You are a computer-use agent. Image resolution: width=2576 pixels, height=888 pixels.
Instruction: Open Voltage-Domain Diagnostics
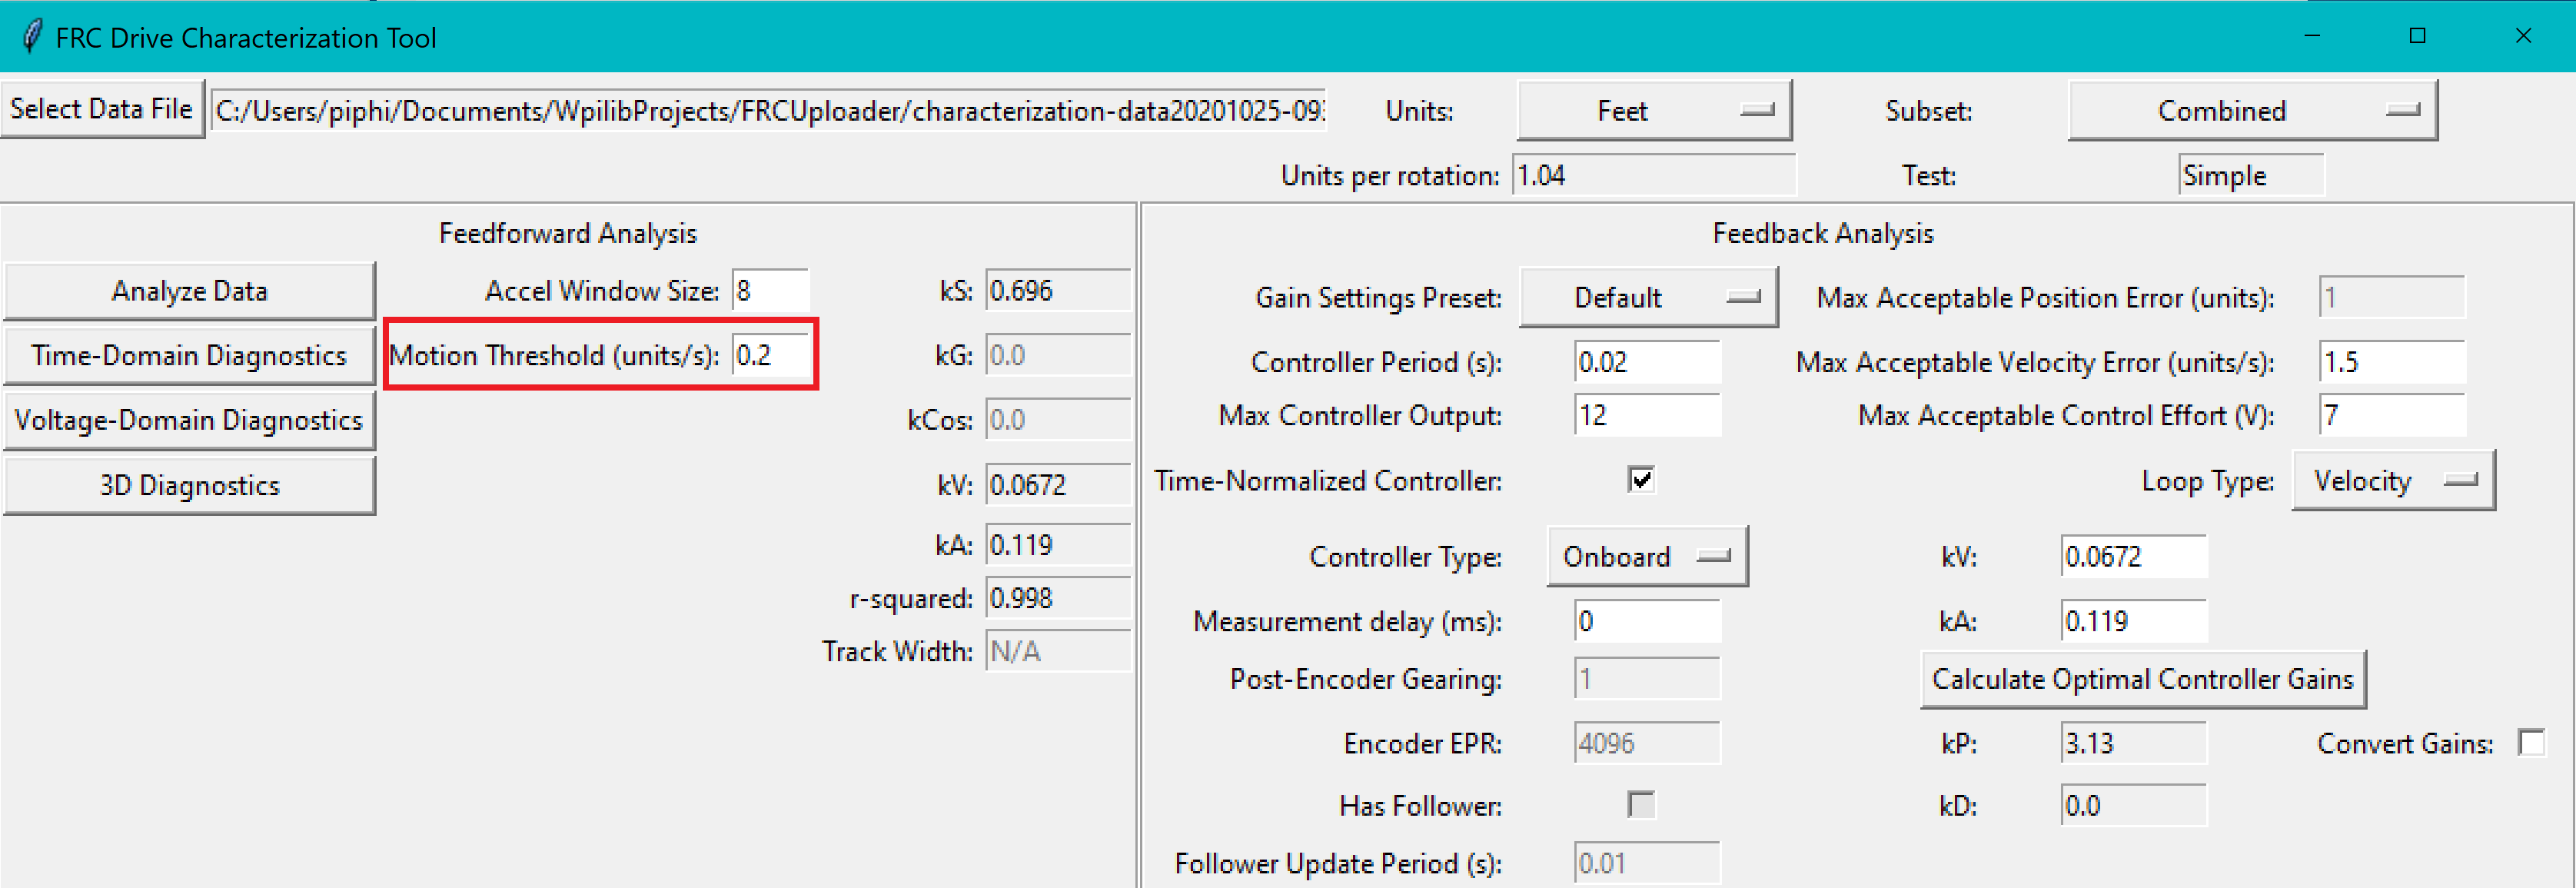tap(190, 420)
